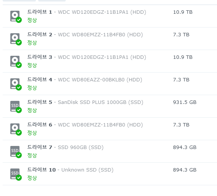This screenshot has height=196, width=217.
Task: Click the HDD icon for 드라이브 4
Action: (16, 84)
